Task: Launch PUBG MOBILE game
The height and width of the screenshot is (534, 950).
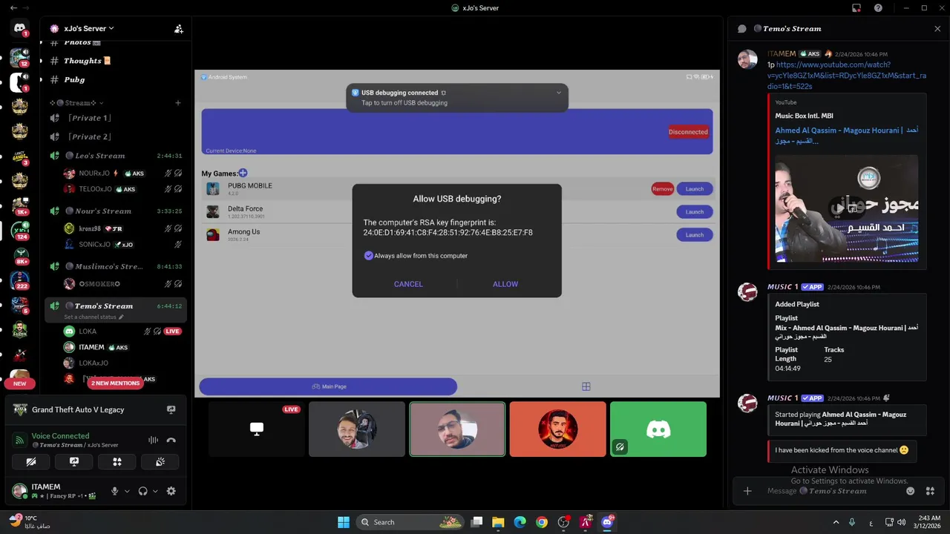Action: (x=695, y=189)
